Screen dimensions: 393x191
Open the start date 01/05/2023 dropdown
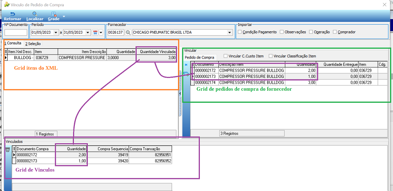56,32
